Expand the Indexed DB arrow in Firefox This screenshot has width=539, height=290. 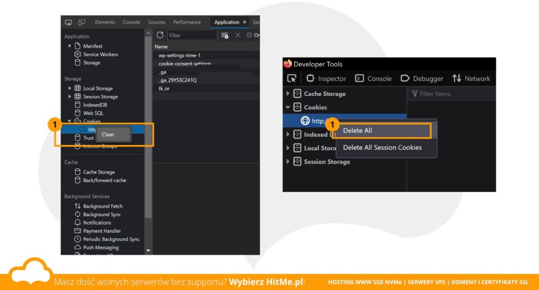[x=288, y=134]
